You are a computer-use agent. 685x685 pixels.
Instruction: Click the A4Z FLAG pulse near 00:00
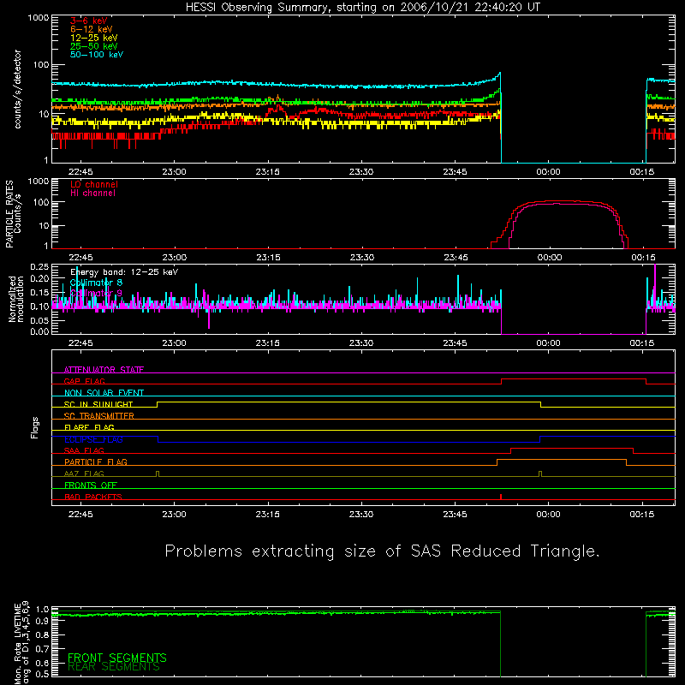tap(540, 474)
